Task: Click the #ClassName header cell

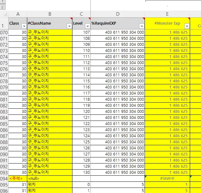Action: click(x=50, y=23)
